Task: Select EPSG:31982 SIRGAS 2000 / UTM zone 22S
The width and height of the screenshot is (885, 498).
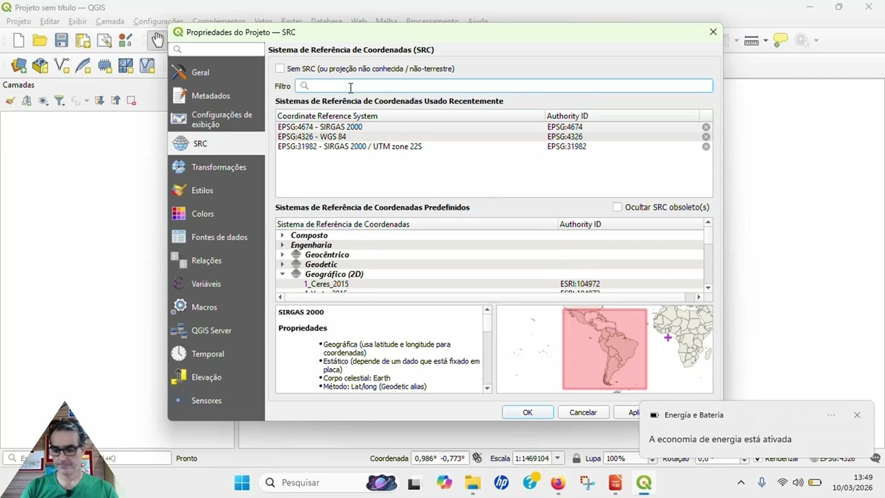Action: point(488,147)
